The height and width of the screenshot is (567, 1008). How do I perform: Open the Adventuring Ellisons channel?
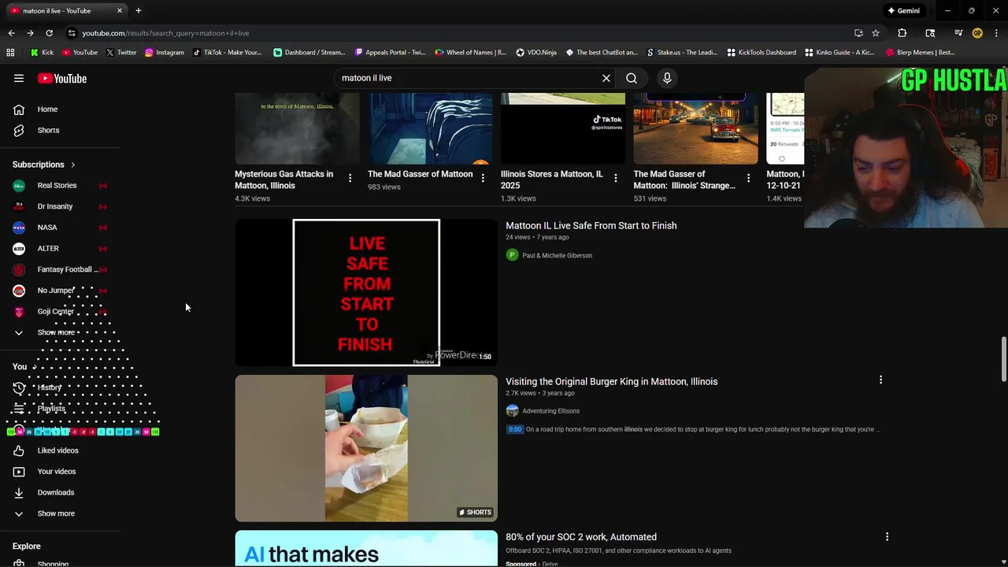550,411
